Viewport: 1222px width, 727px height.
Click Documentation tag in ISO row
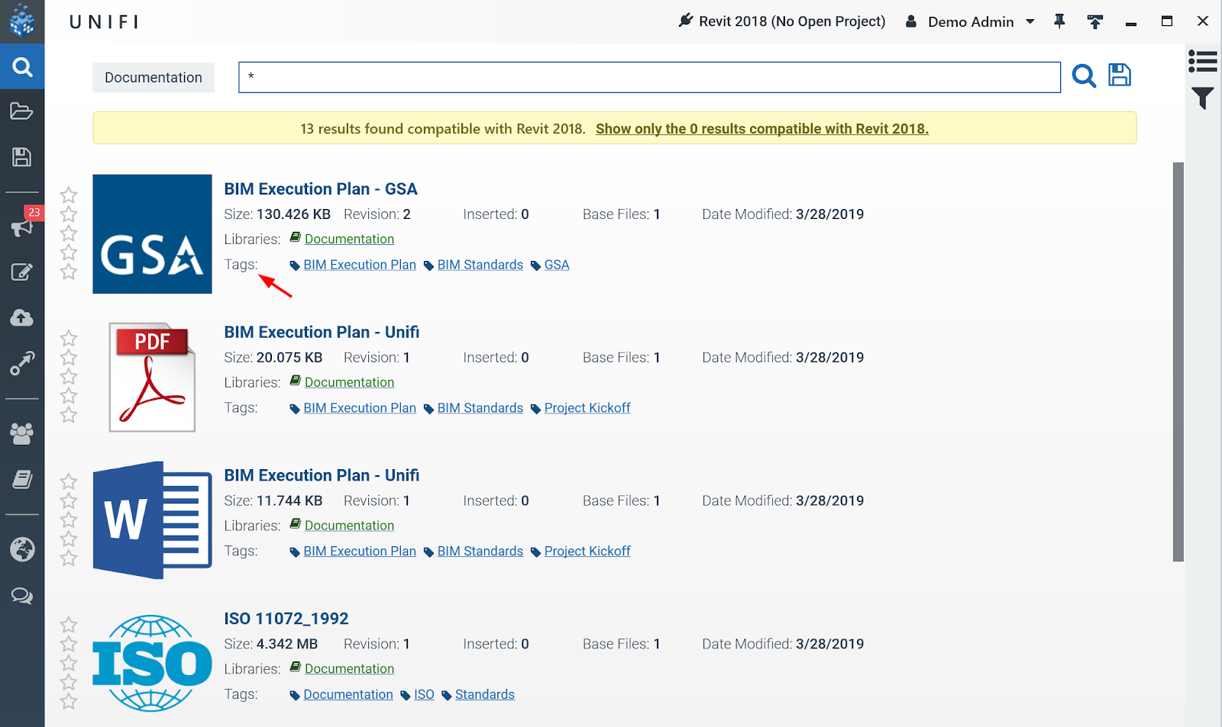348,694
